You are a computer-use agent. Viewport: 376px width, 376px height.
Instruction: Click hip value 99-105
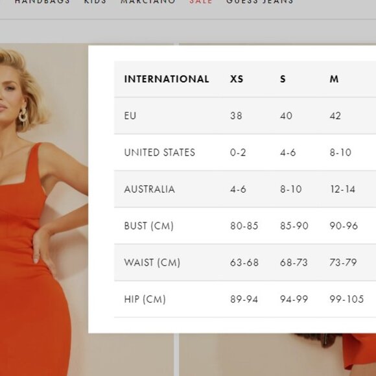click(x=347, y=300)
